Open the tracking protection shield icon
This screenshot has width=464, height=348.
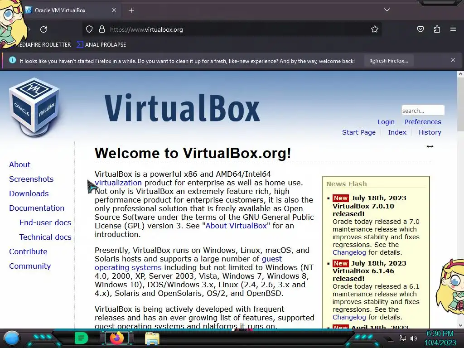pyautogui.click(x=89, y=29)
